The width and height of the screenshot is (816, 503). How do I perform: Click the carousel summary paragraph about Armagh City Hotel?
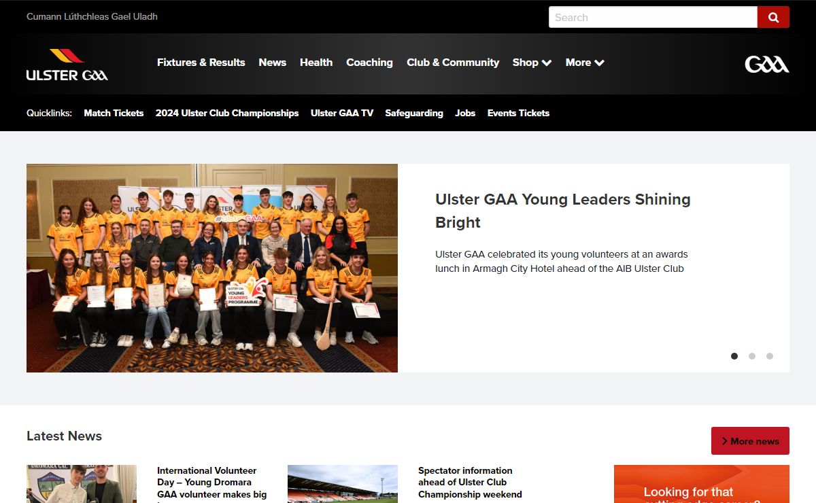(x=562, y=262)
